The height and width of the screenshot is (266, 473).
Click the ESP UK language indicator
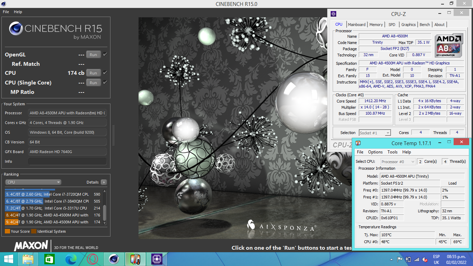(436, 259)
